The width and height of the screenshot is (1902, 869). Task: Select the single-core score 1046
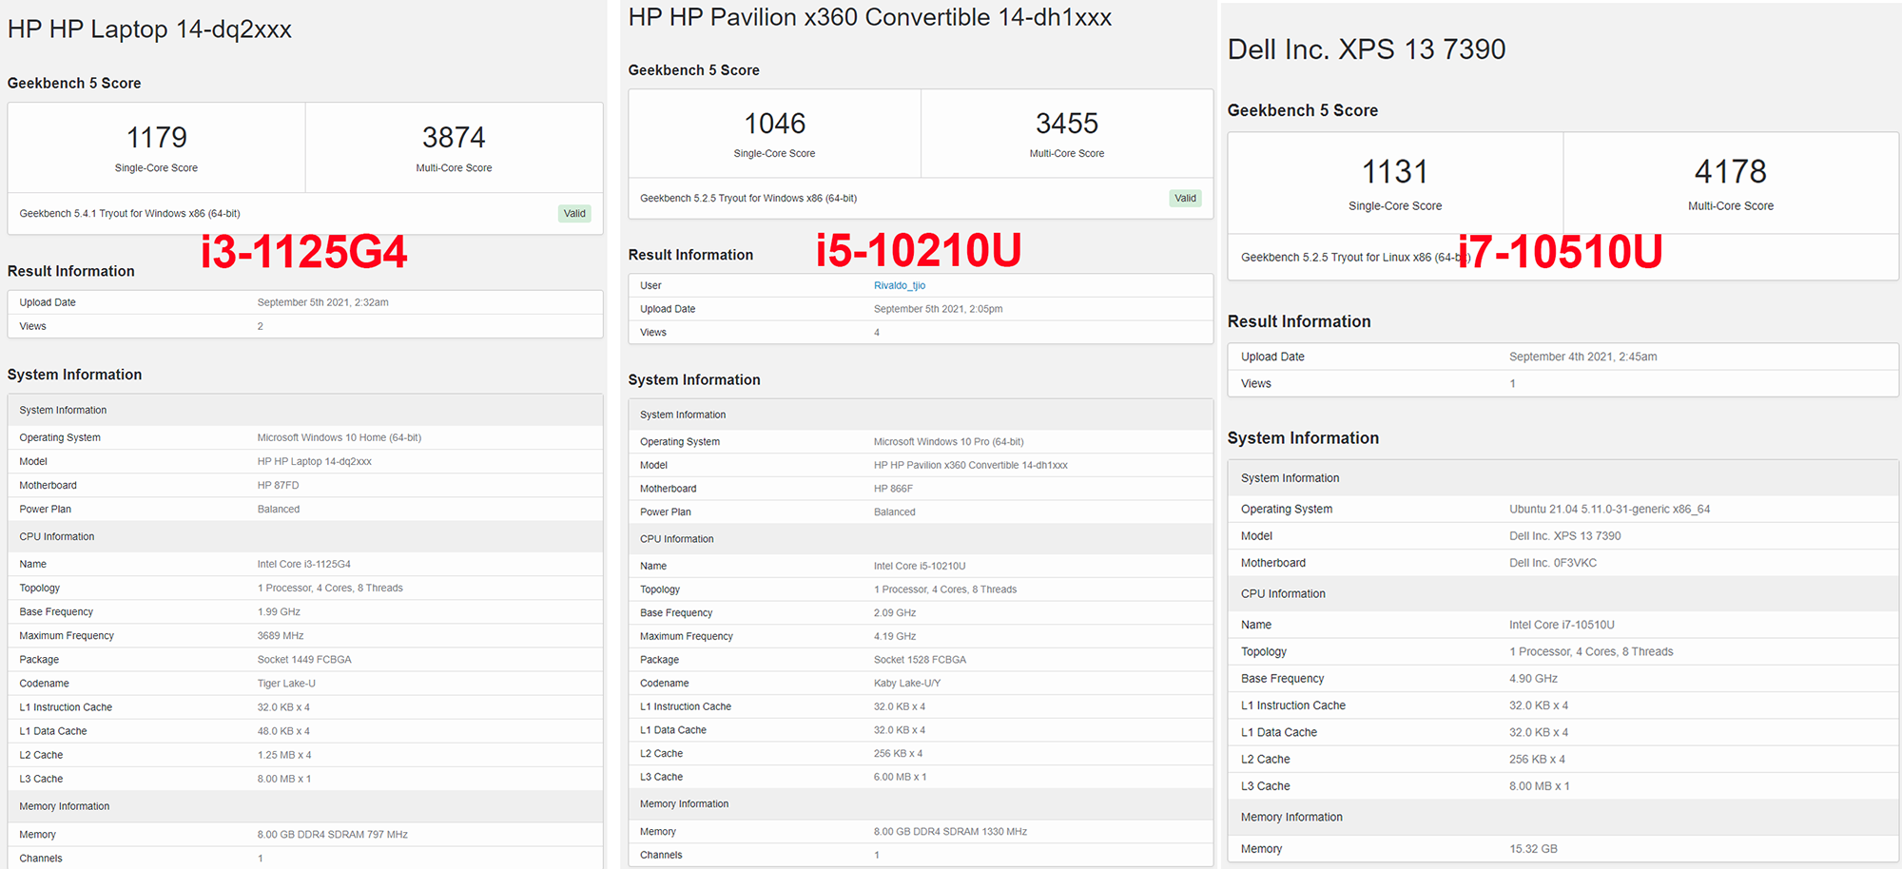pyautogui.click(x=775, y=124)
